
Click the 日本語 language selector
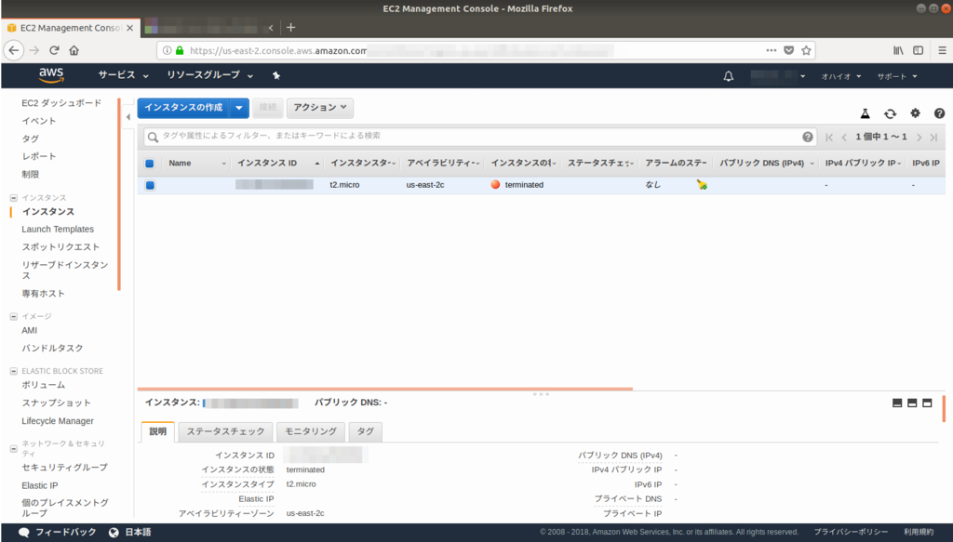[130, 533]
